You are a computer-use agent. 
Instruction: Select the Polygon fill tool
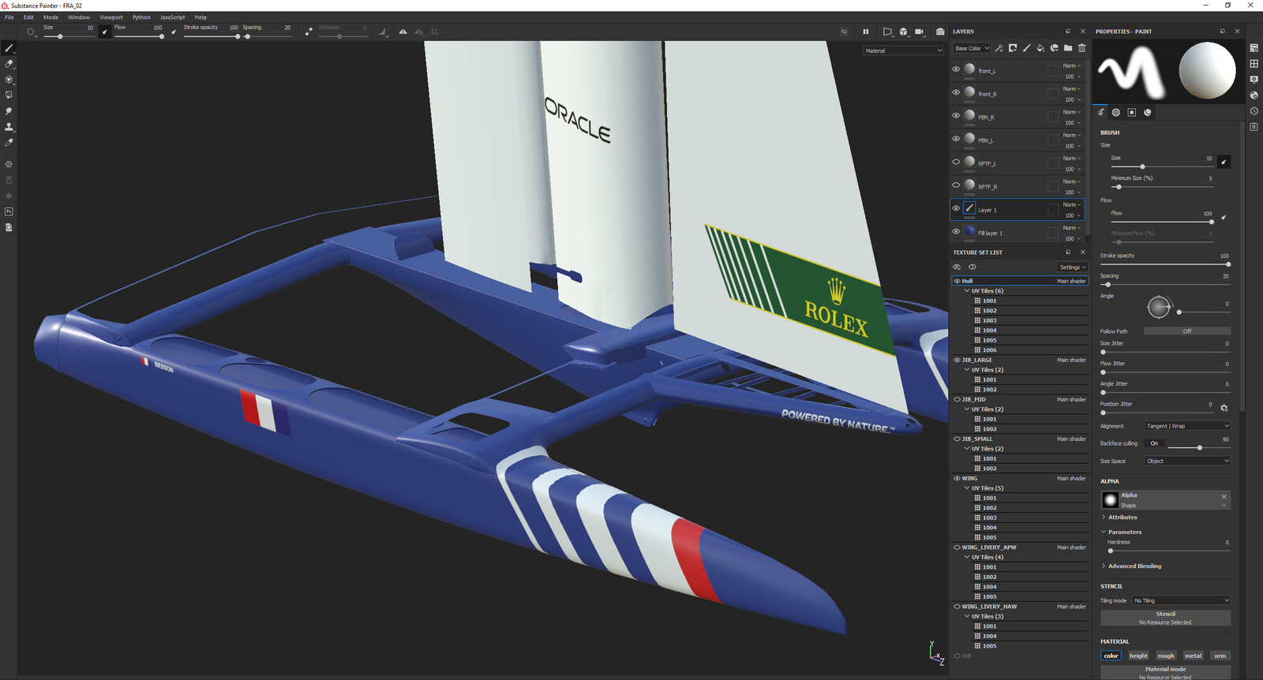[x=9, y=95]
